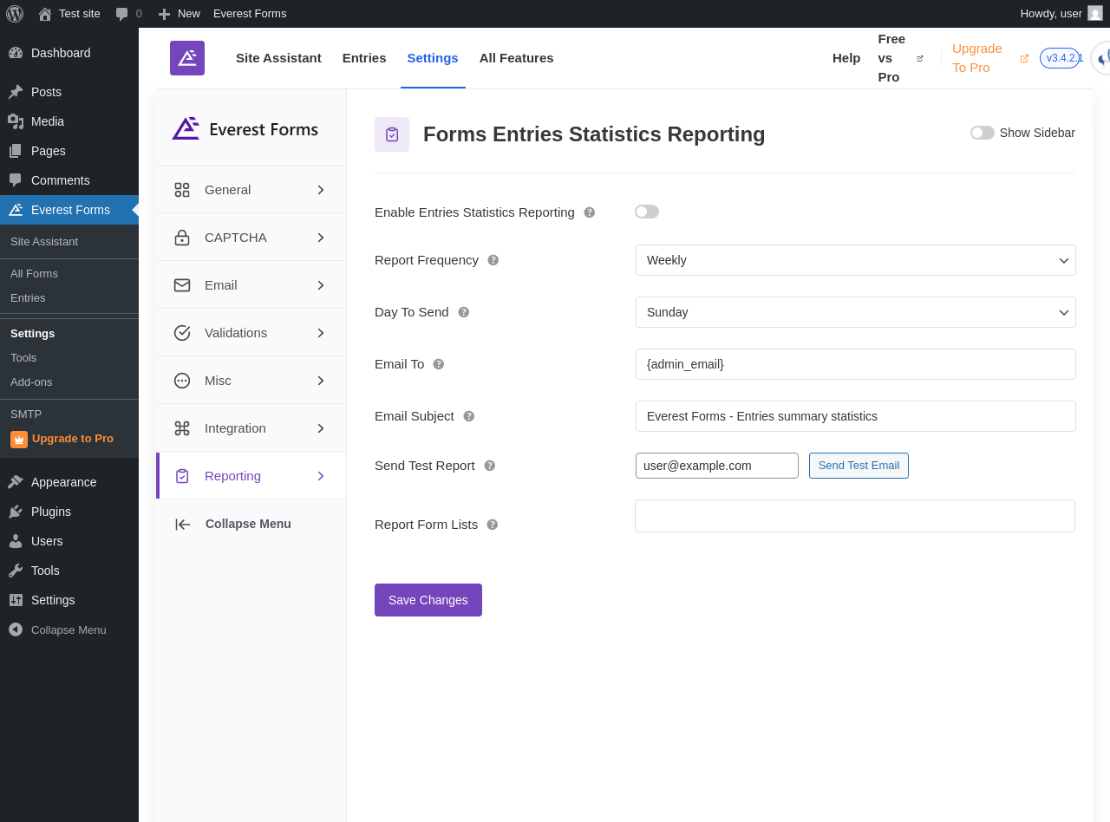The height and width of the screenshot is (822, 1110).
Task: Open Upgrade To Pro link in header
Action: click(x=977, y=58)
